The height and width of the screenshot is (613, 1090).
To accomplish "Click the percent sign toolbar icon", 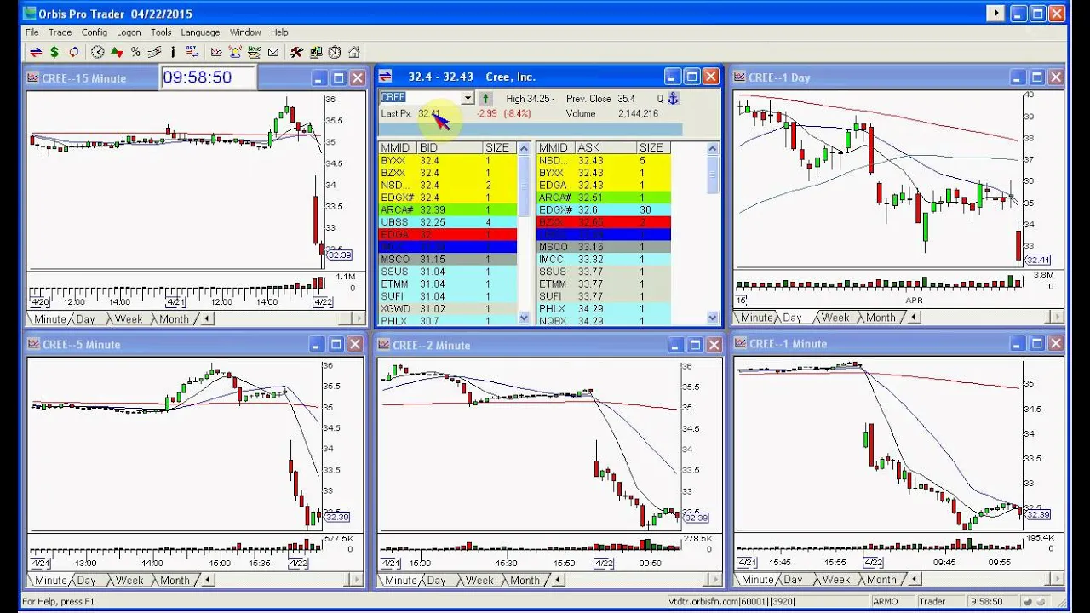I will coord(135,52).
